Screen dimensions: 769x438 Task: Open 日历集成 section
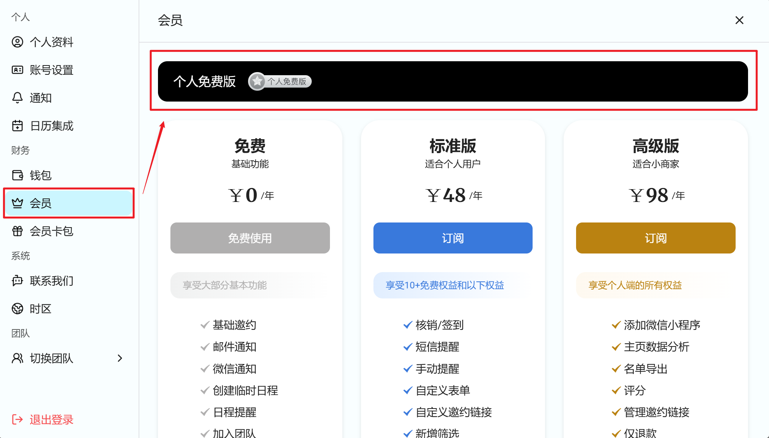tap(69, 126)
